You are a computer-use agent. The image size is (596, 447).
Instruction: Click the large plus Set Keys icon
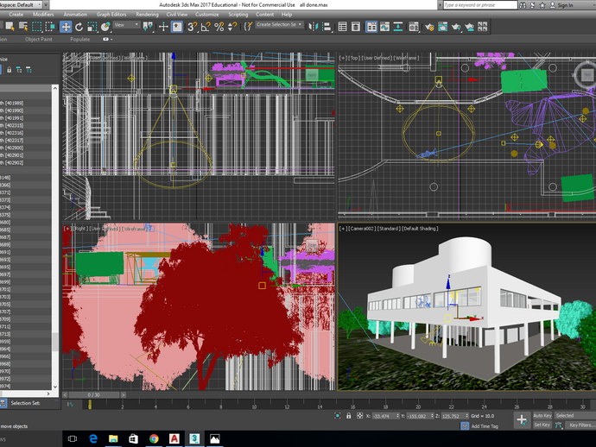coord(521,420)
